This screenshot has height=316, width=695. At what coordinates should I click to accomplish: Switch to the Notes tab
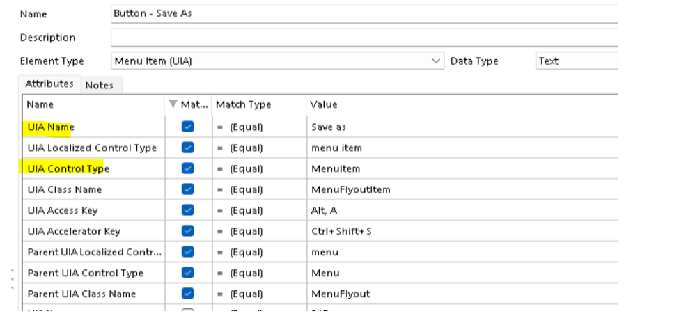(99, 85)
